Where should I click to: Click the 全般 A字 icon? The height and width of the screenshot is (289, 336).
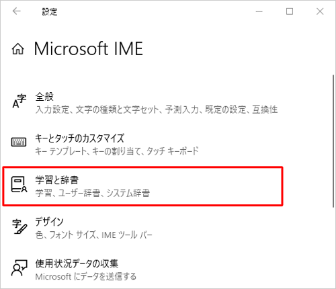[19, 101]
